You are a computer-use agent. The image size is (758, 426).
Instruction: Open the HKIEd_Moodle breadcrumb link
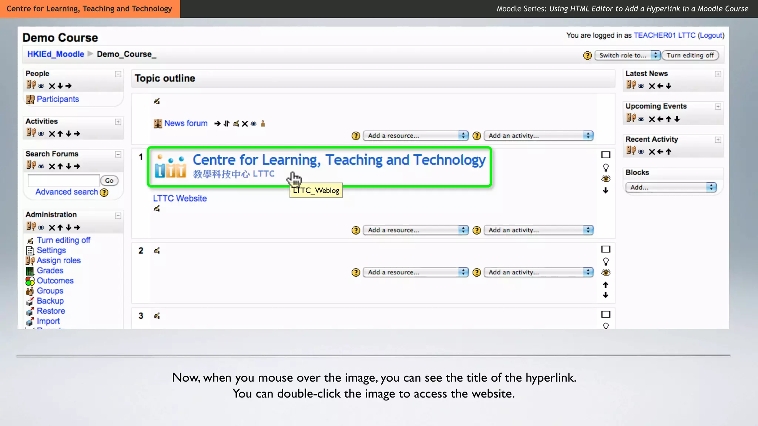[x=56, y=54]
